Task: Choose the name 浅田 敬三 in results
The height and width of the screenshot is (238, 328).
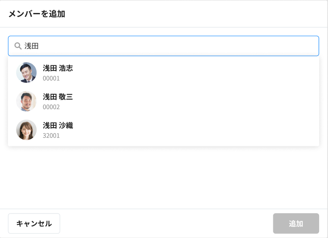Action: tap(58, 97)
